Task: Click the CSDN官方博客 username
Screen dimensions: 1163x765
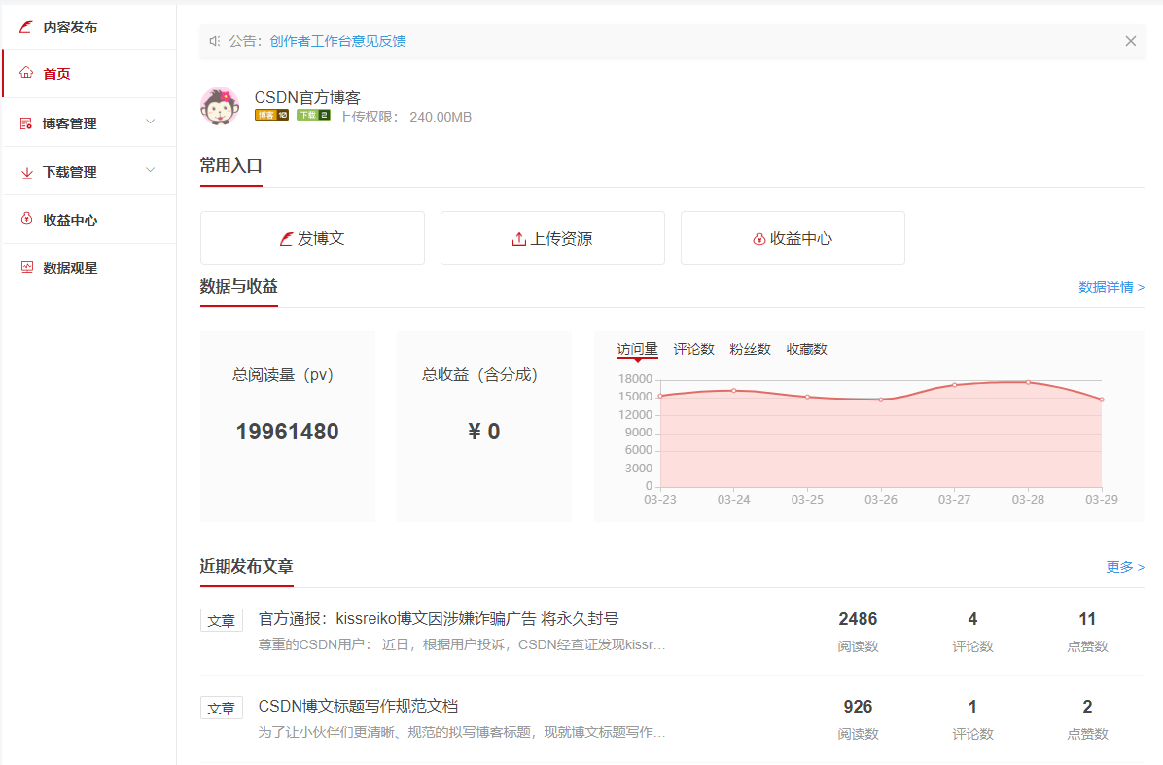Action: pyautogui.click(x=307, y=97)
